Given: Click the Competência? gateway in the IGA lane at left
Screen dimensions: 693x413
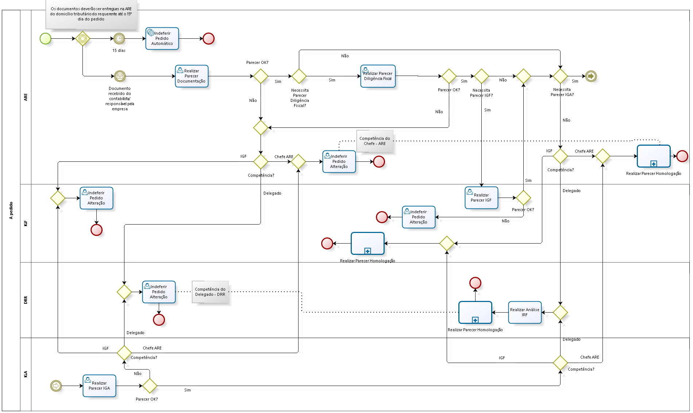Looking at the screenshot, I should click(x=124, y=353).
